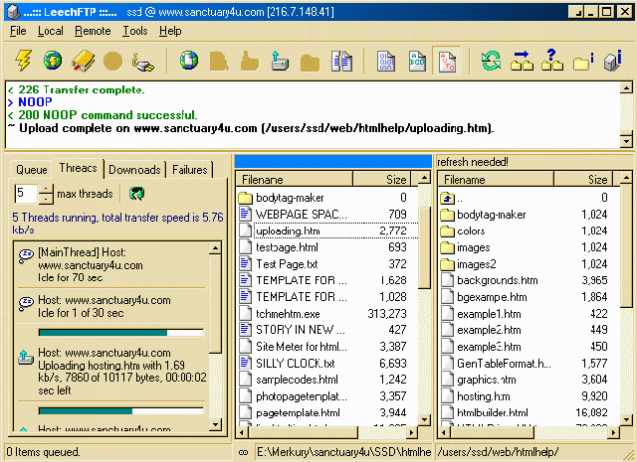
Task: Select remote folder colors
Action: pyautogui.click(x=530, y=231)
